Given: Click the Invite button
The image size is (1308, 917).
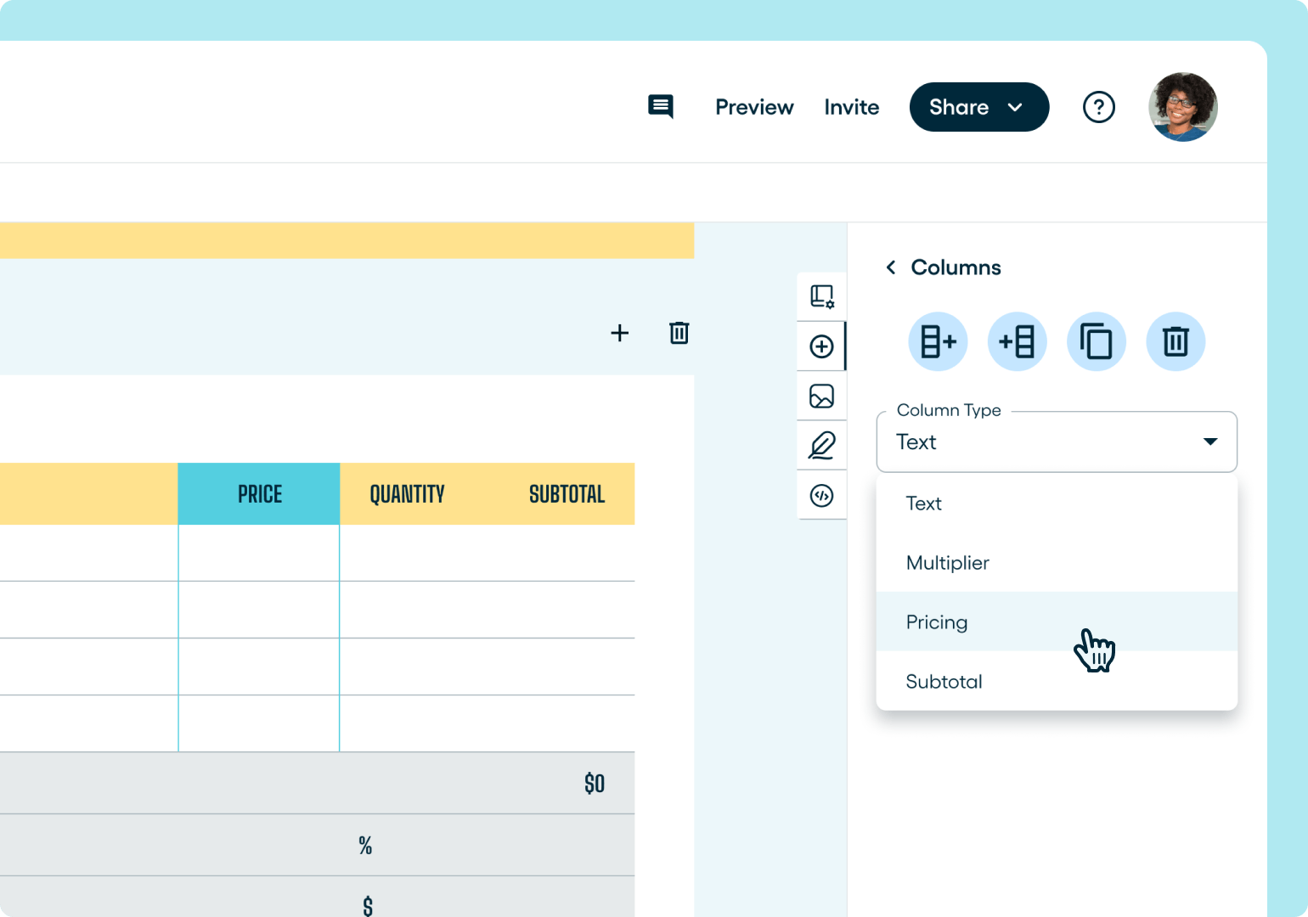Looking at the screenshot, I should point(851,107).
